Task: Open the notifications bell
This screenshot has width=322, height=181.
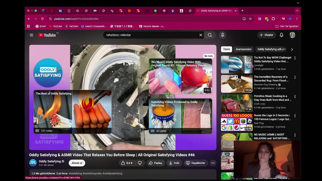Action: point(281,35)
